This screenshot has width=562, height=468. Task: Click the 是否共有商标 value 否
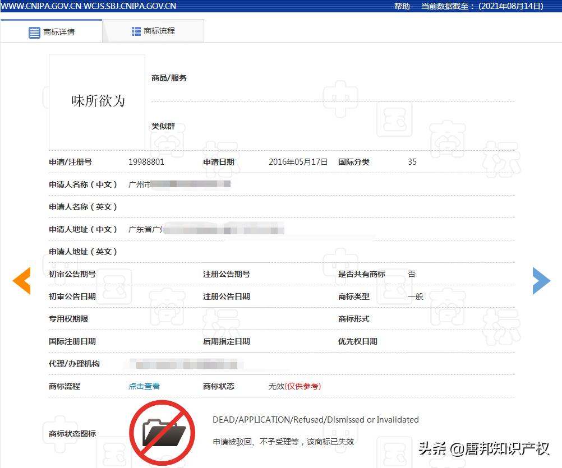coord(412,274)
